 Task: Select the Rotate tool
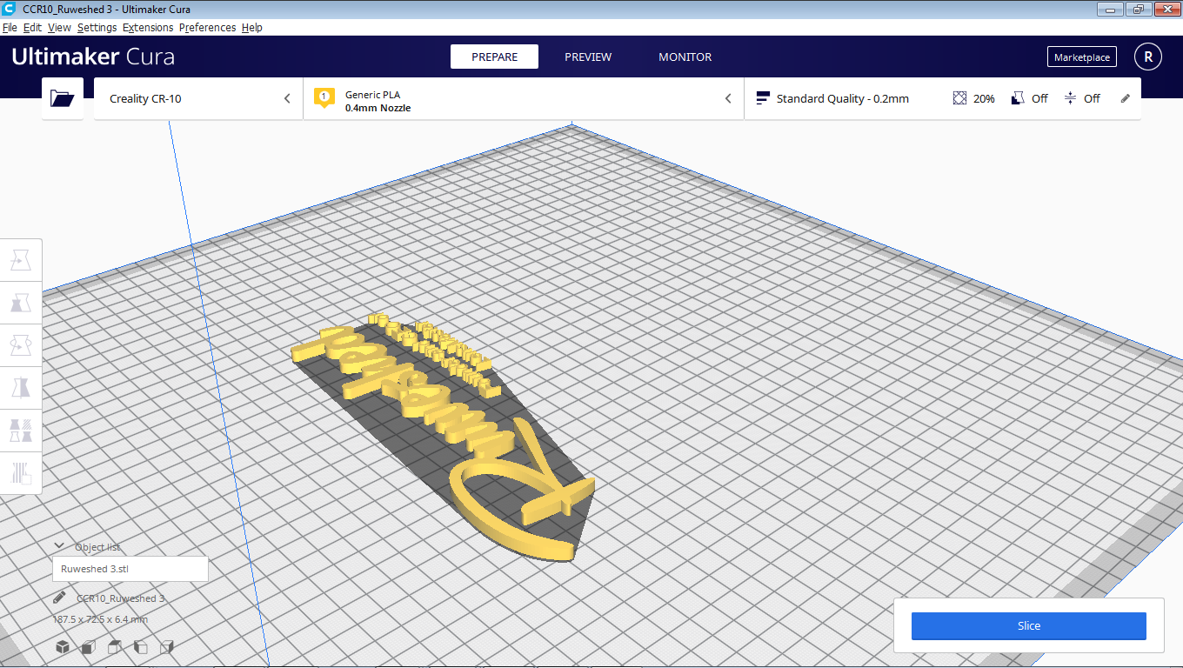20,344
